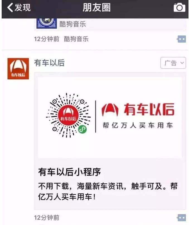Open 有车以后 orange profile avatar
Viewport: 189px width, 225px height.
18,69
